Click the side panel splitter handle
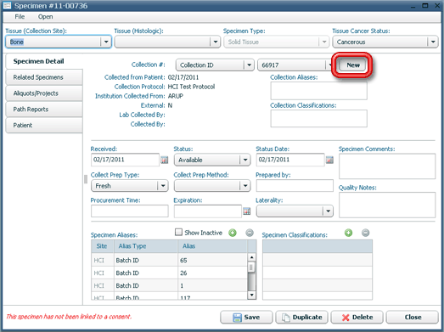Viewport: 444px width, 332px height. 86,179
